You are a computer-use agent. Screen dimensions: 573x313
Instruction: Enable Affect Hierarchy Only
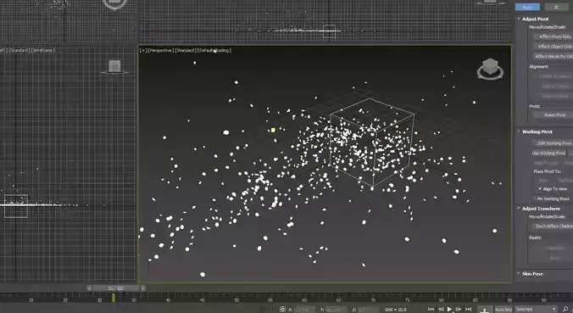tap(554, 56)
